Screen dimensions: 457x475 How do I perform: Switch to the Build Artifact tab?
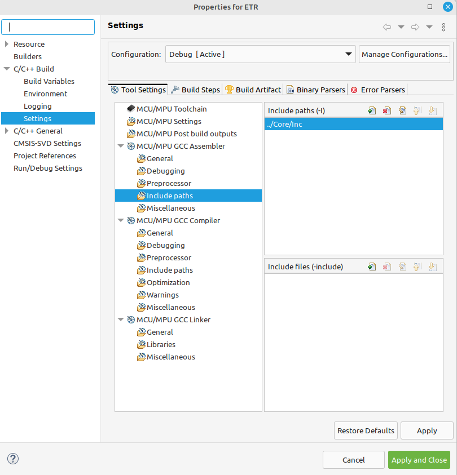click(x=253, y=90)
